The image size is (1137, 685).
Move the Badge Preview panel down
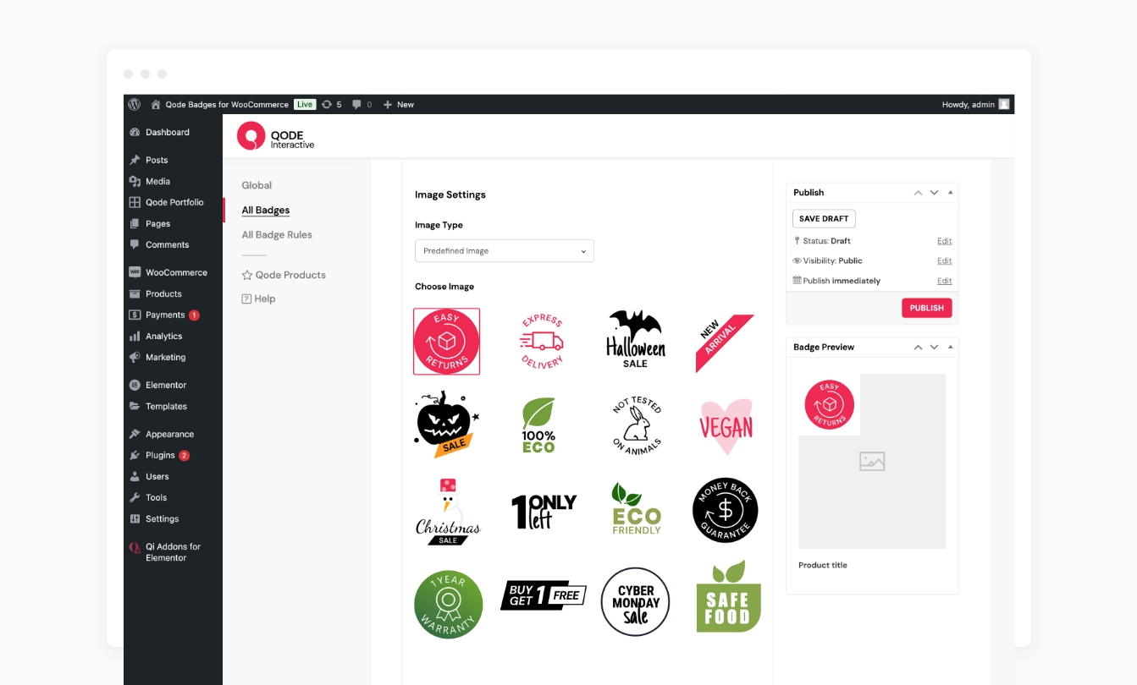pyautogui.click(x=934, y=347)
